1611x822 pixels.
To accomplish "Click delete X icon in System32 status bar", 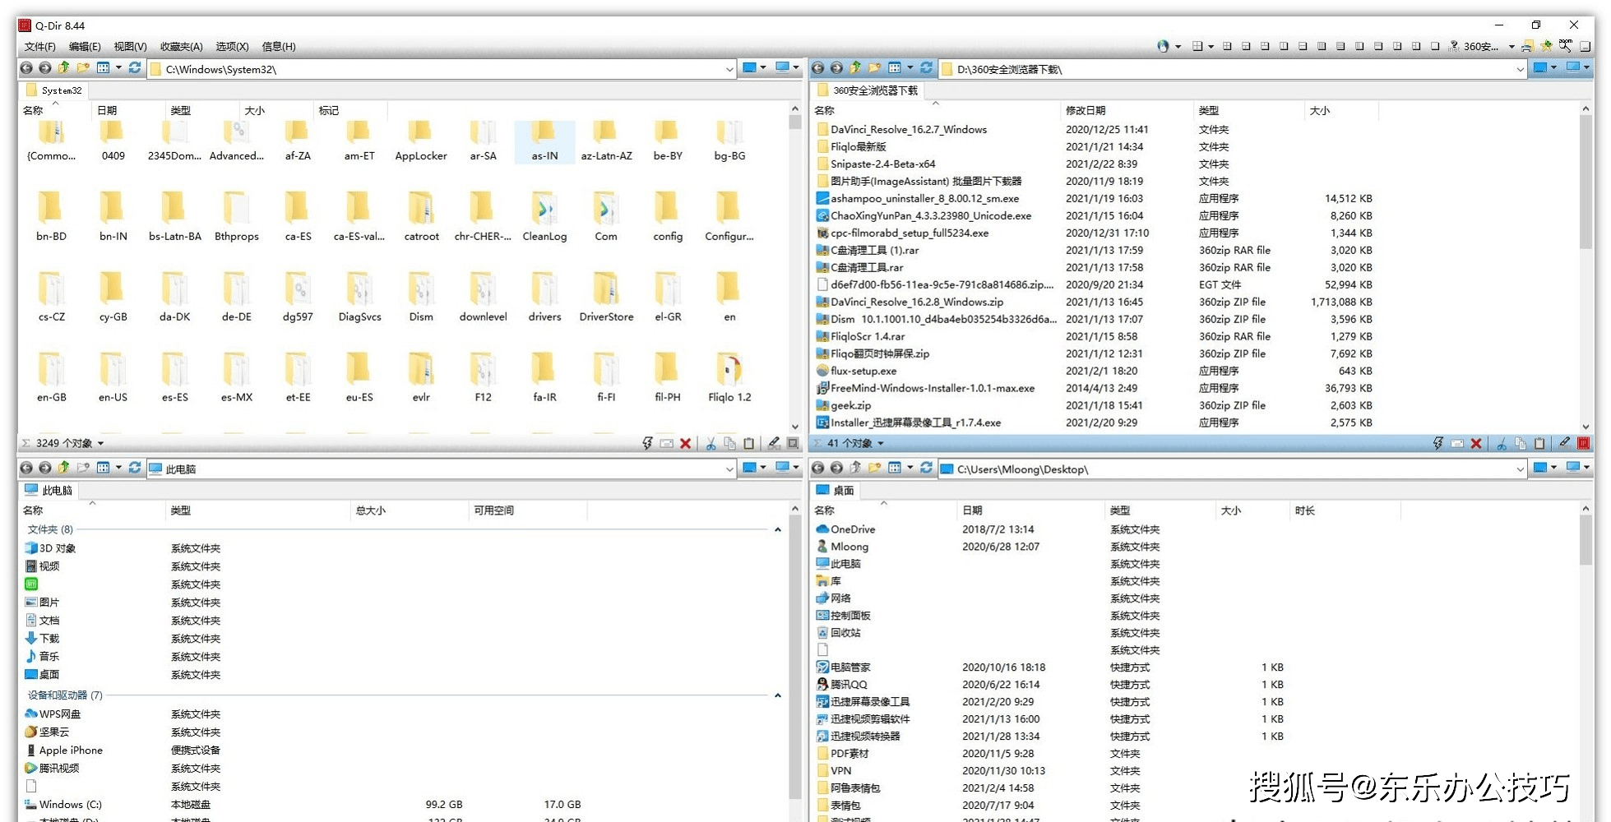I will click(686, 444).
